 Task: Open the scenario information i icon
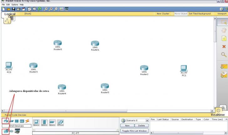coord(123,121)
